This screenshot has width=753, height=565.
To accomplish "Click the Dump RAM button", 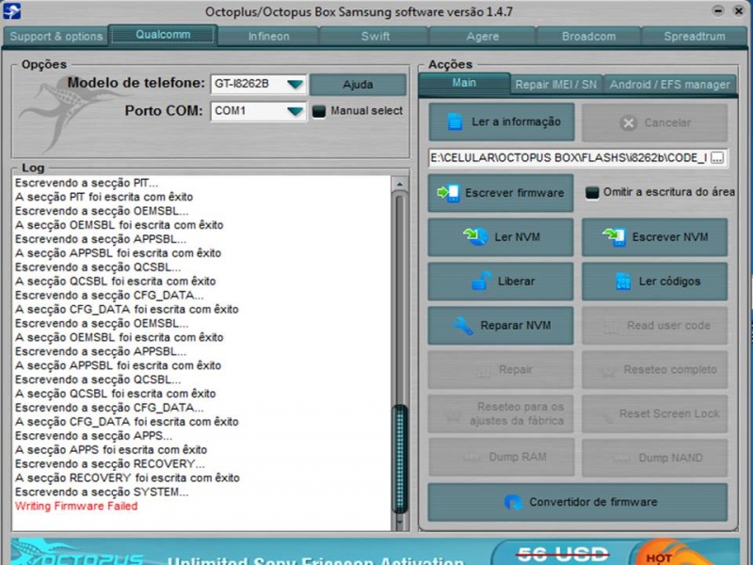I will click(501, 458).
